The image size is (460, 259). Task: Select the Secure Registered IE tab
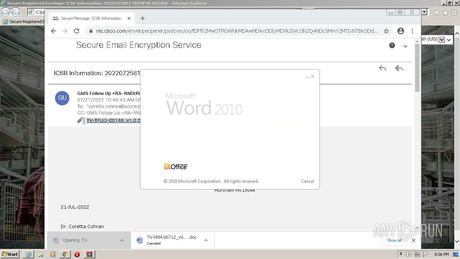pos(23,22)
